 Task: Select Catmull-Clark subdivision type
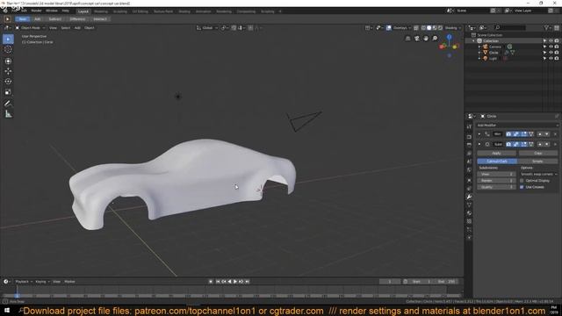tap(497, 162)
